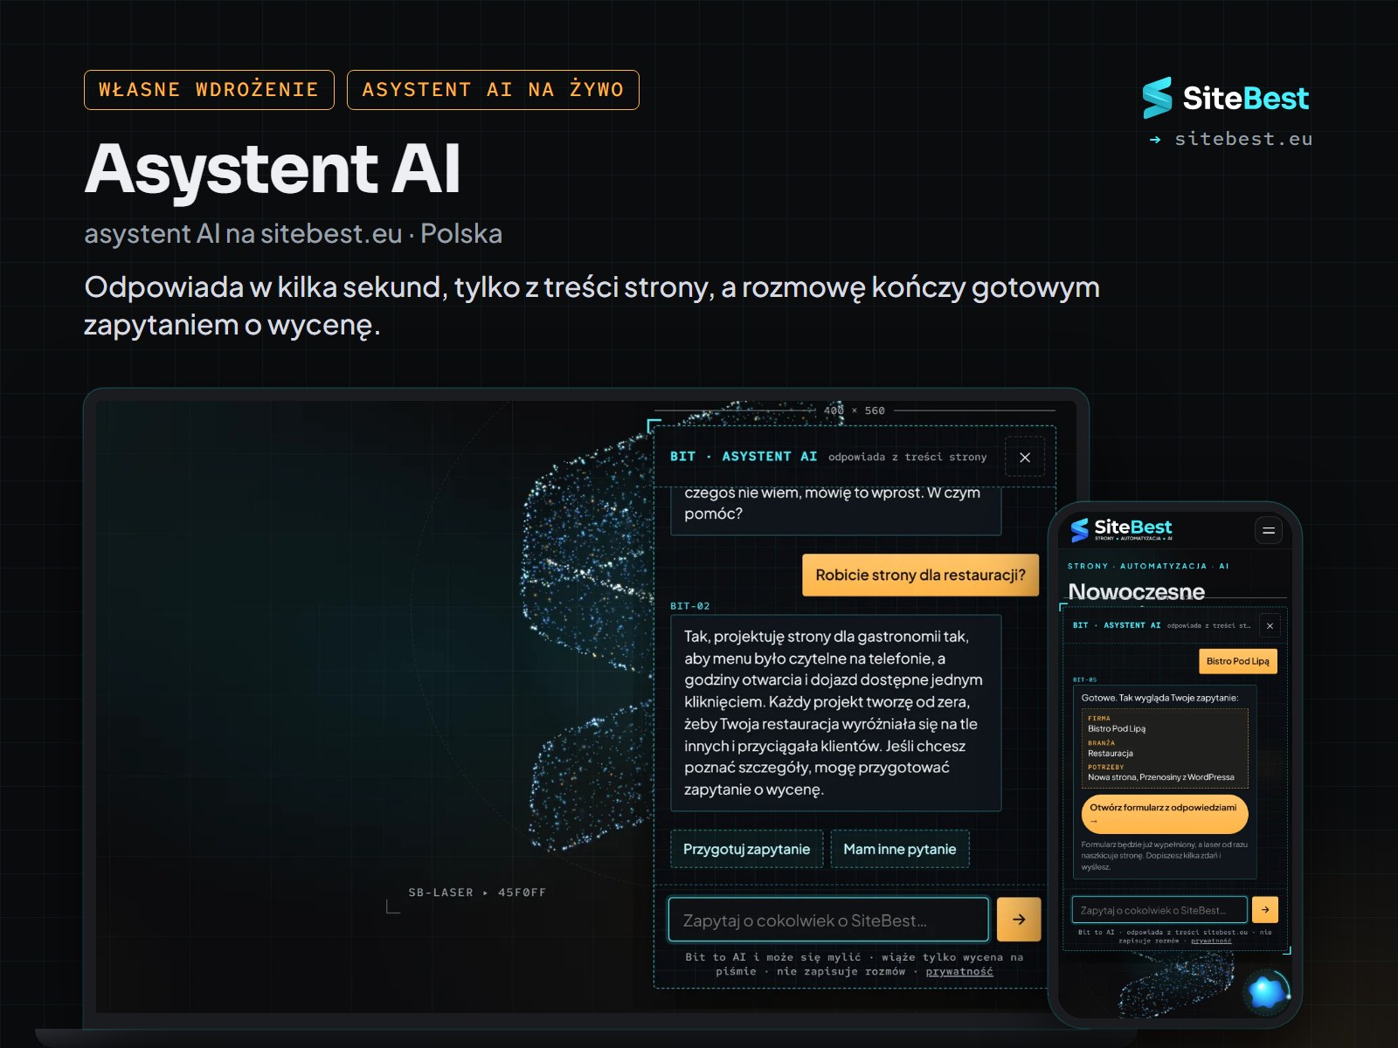Click the 'Robicie strony dla restauracji?' message bubble
1398x1048 pixels.
point(920,575)
